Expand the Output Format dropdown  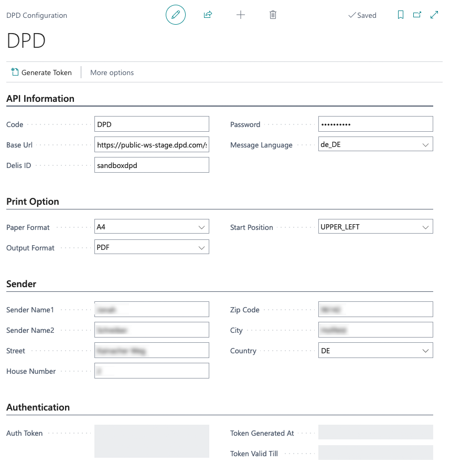click(x=201, y=248)
